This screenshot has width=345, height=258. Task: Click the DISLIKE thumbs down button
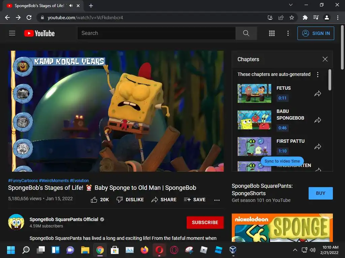[130, 200]
